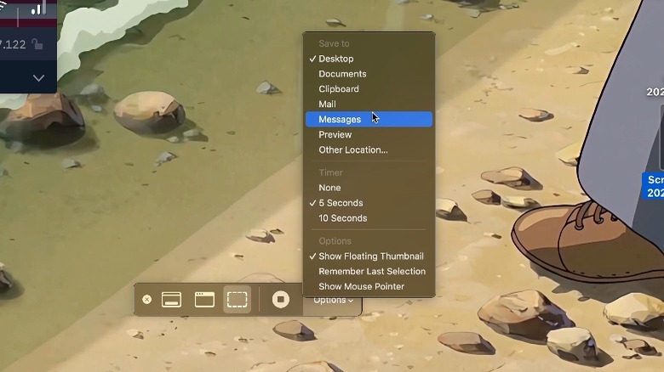Select Capture Selected Portion icon
664x372 pixels.
pyautogui.click(x=238, y=300)
